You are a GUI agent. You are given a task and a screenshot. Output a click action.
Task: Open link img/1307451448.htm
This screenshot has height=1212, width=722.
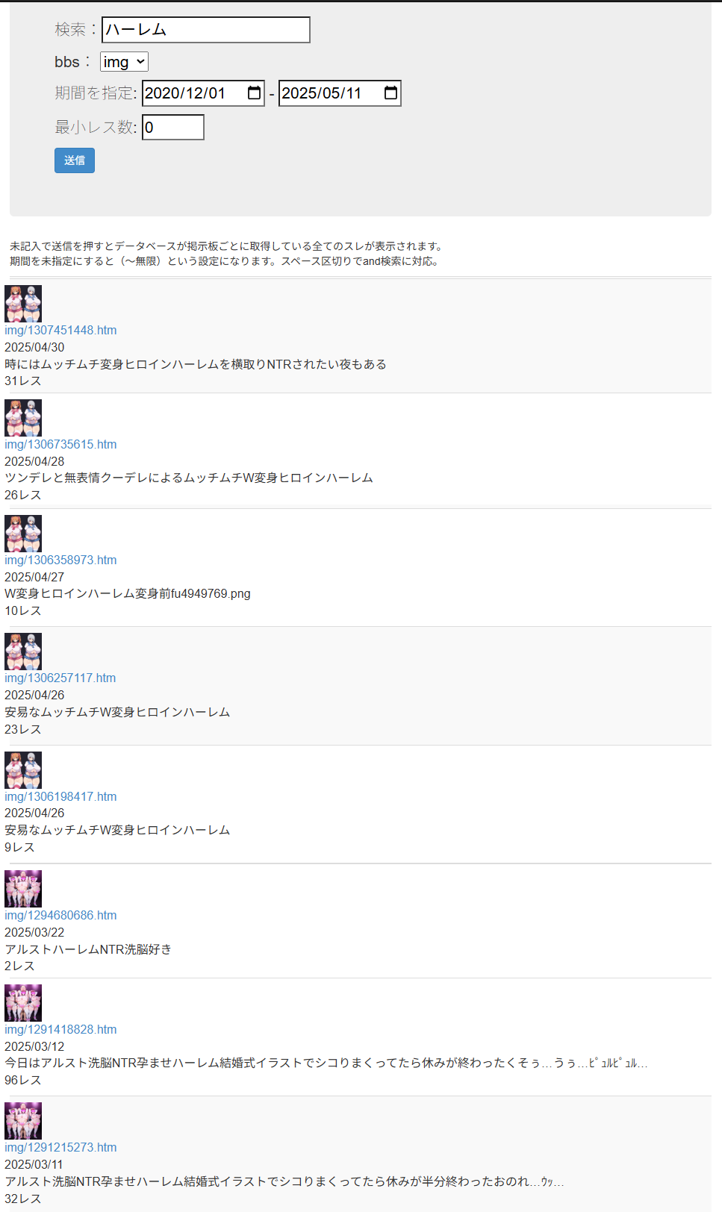(x=60, y=330)
